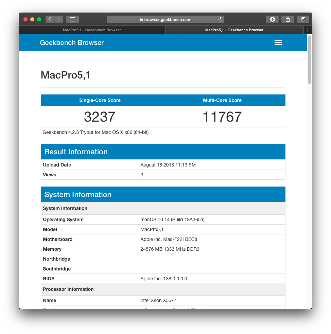Click the Result Information section header
331x334 pixels.
pos(163,152)
